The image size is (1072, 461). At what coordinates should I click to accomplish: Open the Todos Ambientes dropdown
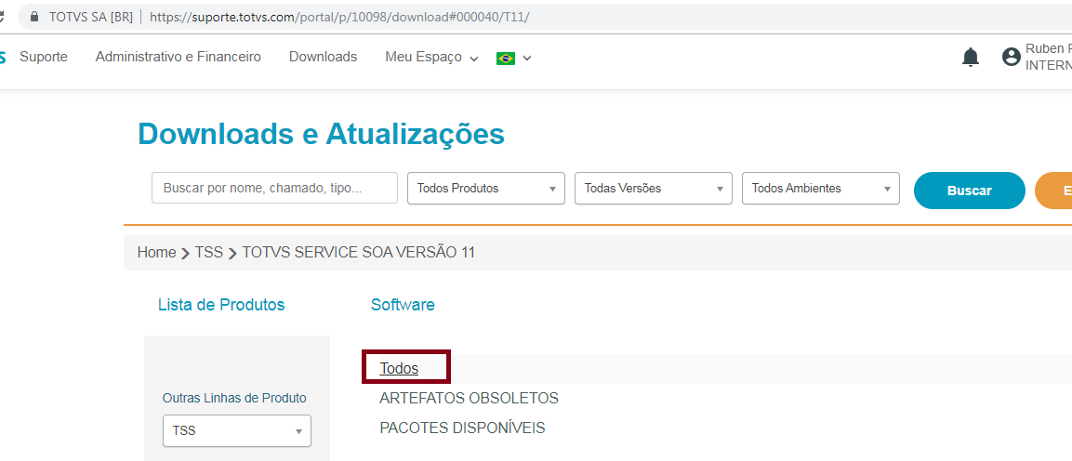(820, 188)
